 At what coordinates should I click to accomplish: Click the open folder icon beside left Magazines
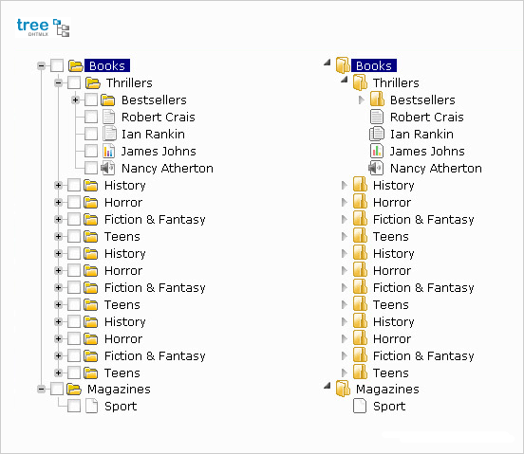(x=74, y=389)
